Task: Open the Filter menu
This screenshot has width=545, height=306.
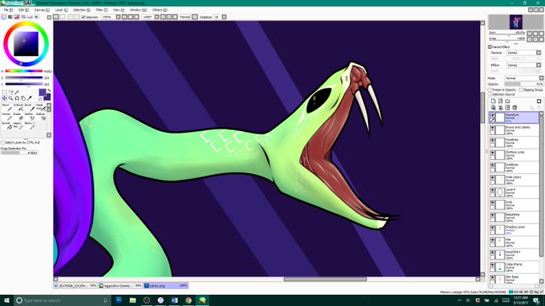Action: point(102,10)
